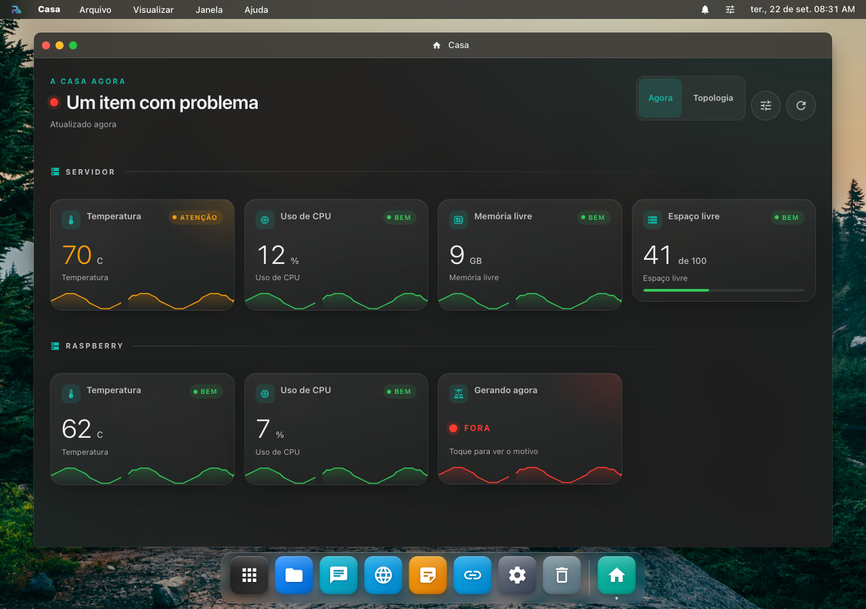
Task: Click the Casa home app in dock
Action: pos(617,575)
